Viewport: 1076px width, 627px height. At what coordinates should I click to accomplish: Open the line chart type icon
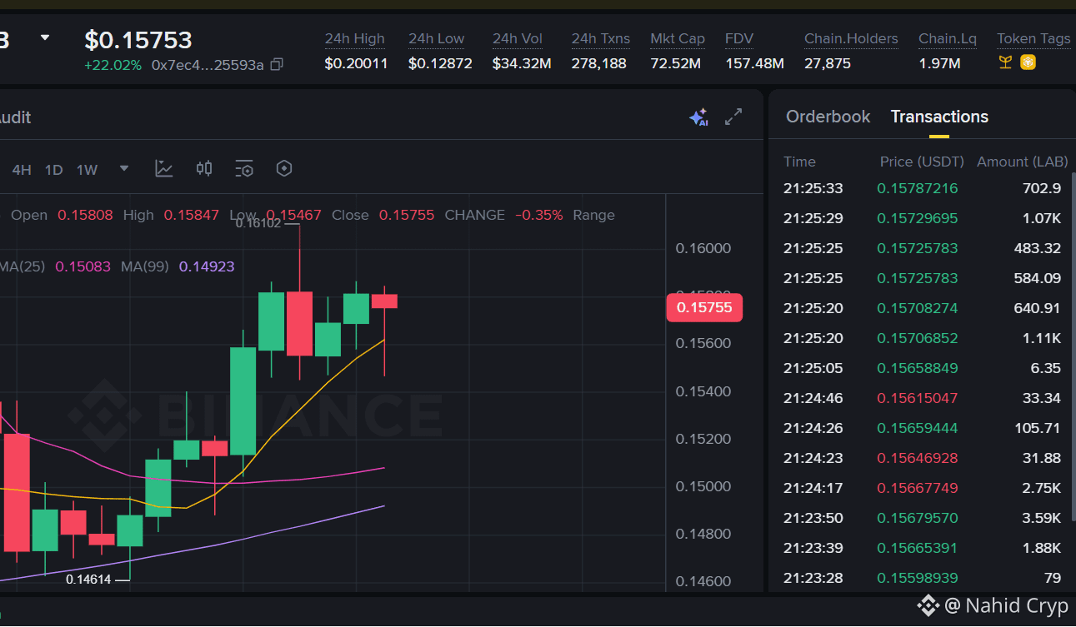pyautogui.click(x=164, y=169)
